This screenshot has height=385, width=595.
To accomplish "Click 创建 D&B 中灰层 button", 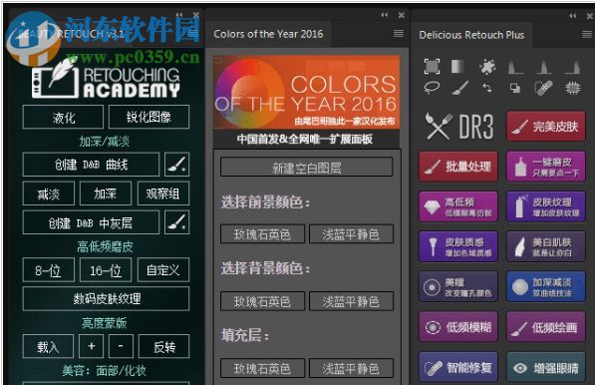I will click(x=91, y=222).
